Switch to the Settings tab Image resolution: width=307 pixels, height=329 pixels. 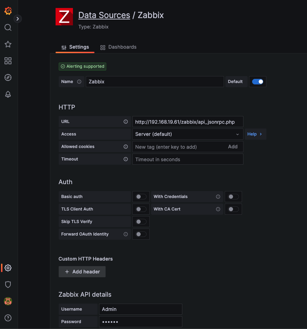pyautogui.click(x=75, y=47)
